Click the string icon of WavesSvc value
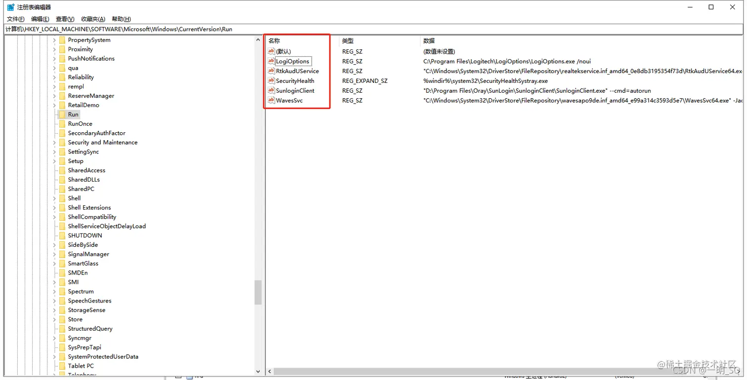 coord(271,100)
